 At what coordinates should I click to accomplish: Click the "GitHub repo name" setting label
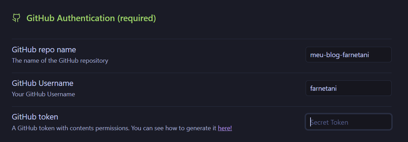pyautogui.click(x=44, y=50)
